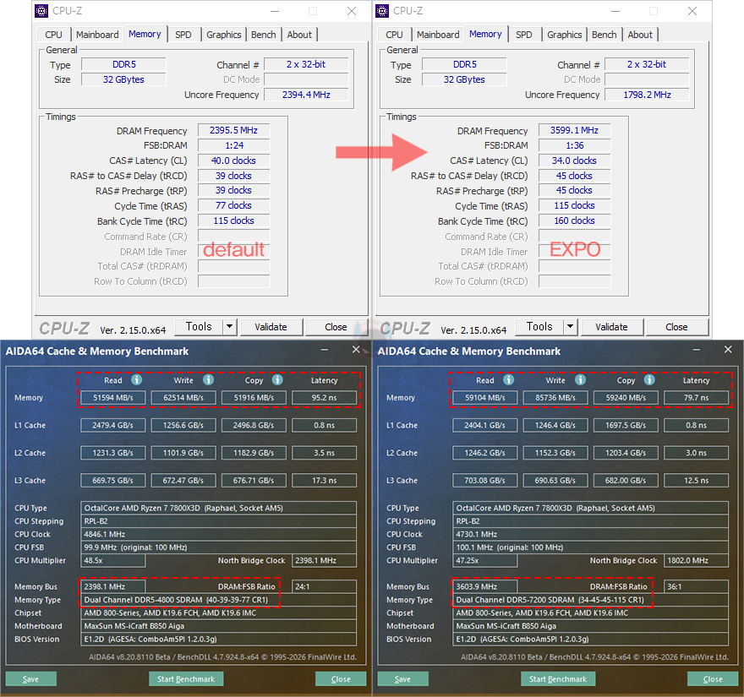
Task: Click Memory Bus 3603.9 MHz field
Action: point(485,586)
